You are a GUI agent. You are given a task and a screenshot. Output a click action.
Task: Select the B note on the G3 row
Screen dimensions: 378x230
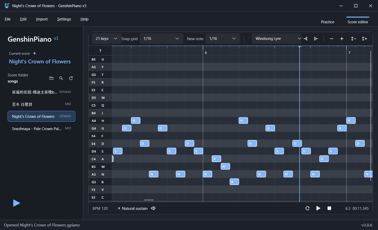pyautogui.click(x=234, y=182)
